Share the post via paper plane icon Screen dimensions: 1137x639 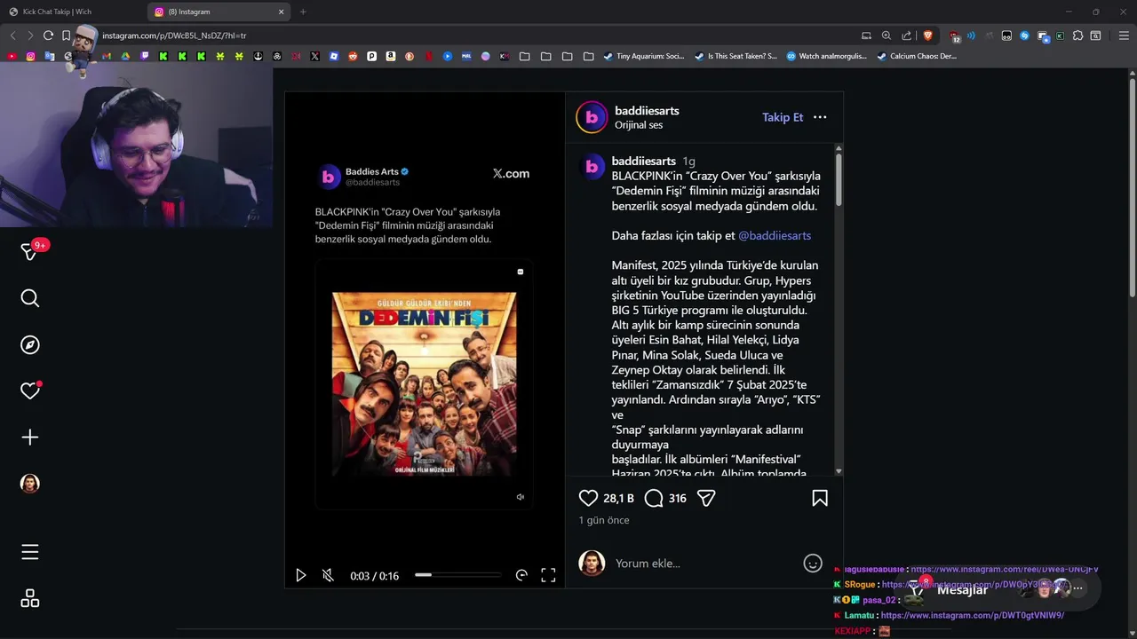point(706,498)
